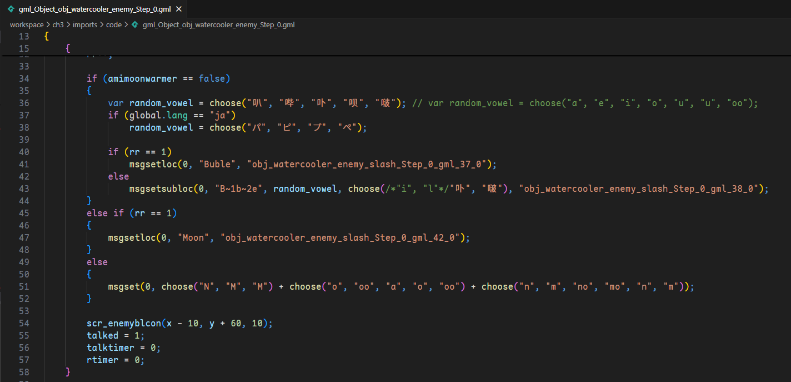The height and width of the screenshot is (382, 791).
Task: Jump to sticky scroll line 13
Action: [395, 36]
